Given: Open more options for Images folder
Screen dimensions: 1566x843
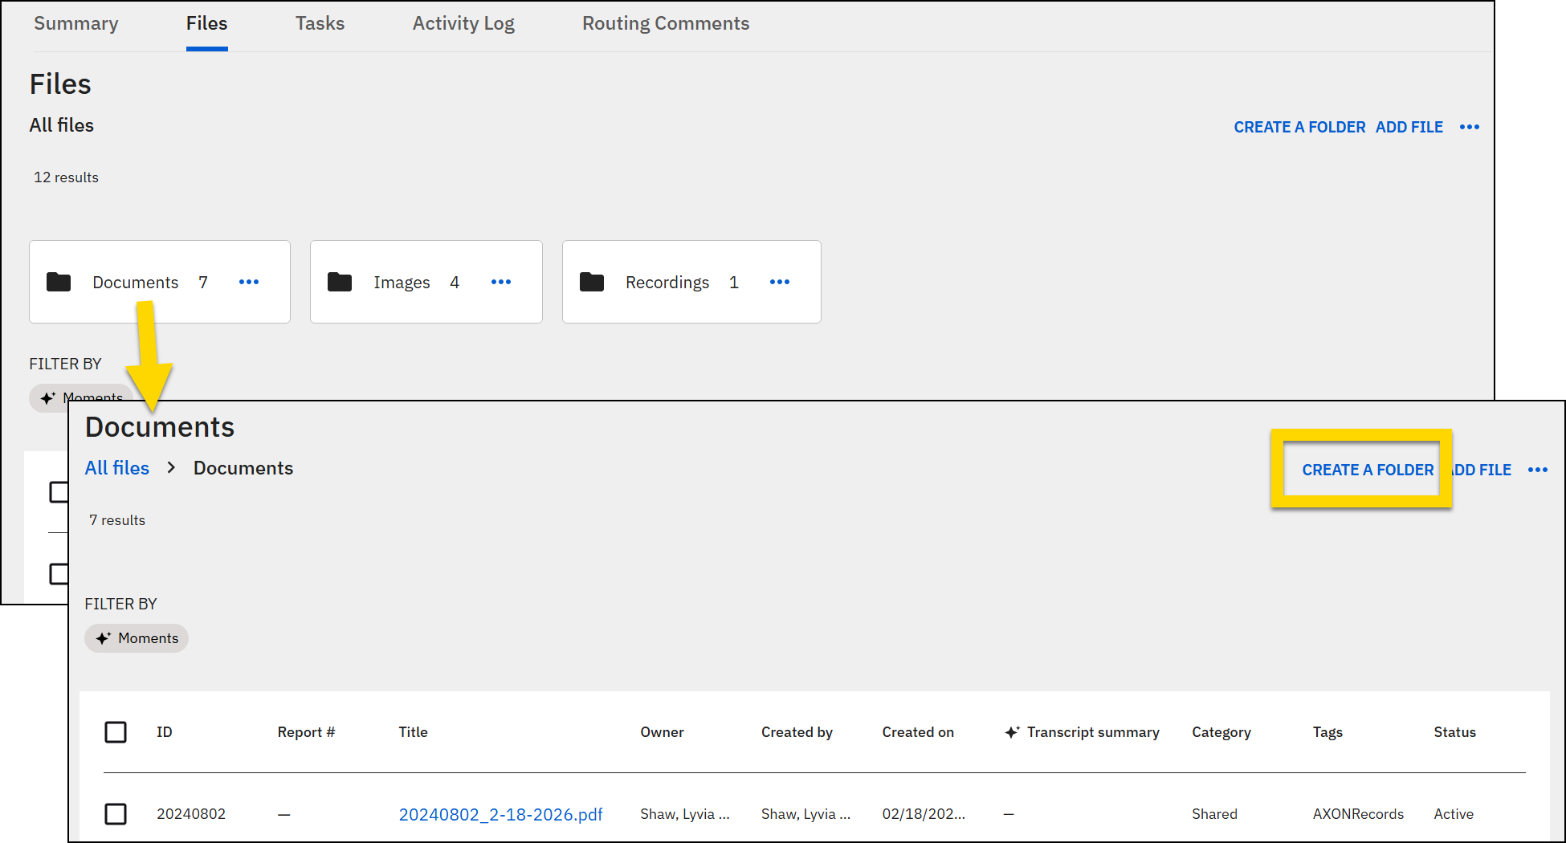Looking at the screenshot, I should click(x=501, y=282).
